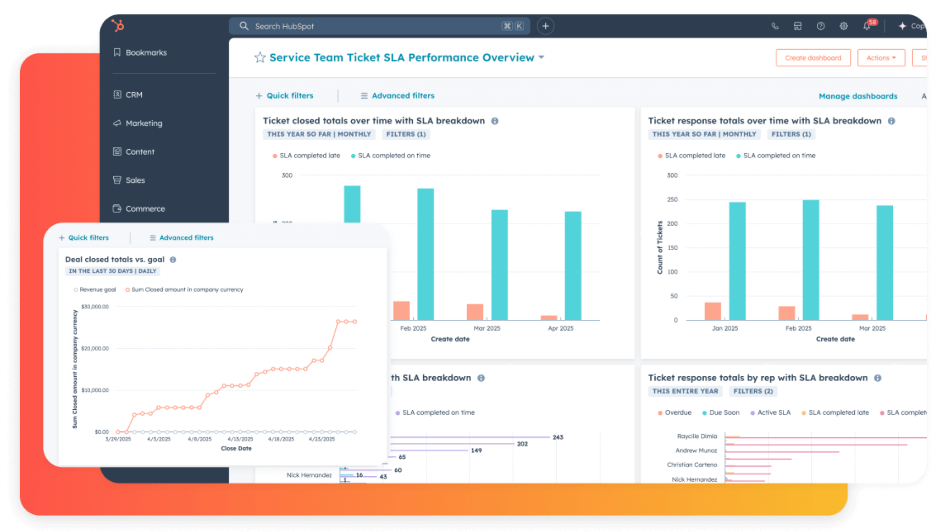
Task: Open the Actions dropdown button
Action: point(880,58)
